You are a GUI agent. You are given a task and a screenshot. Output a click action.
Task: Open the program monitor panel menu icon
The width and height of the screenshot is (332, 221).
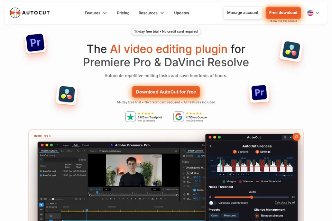176,151
